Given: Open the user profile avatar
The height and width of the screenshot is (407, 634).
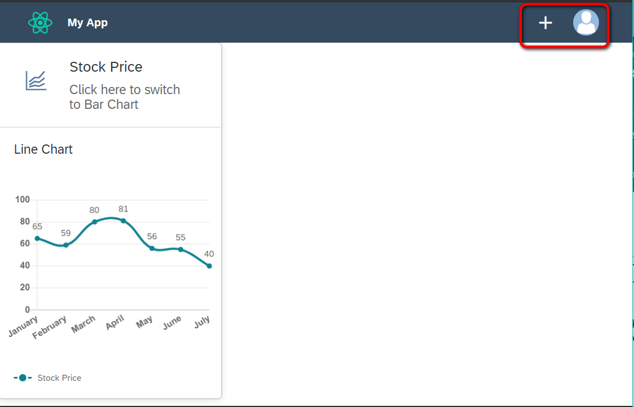Looking at the screenshot, I should (586, 22).
